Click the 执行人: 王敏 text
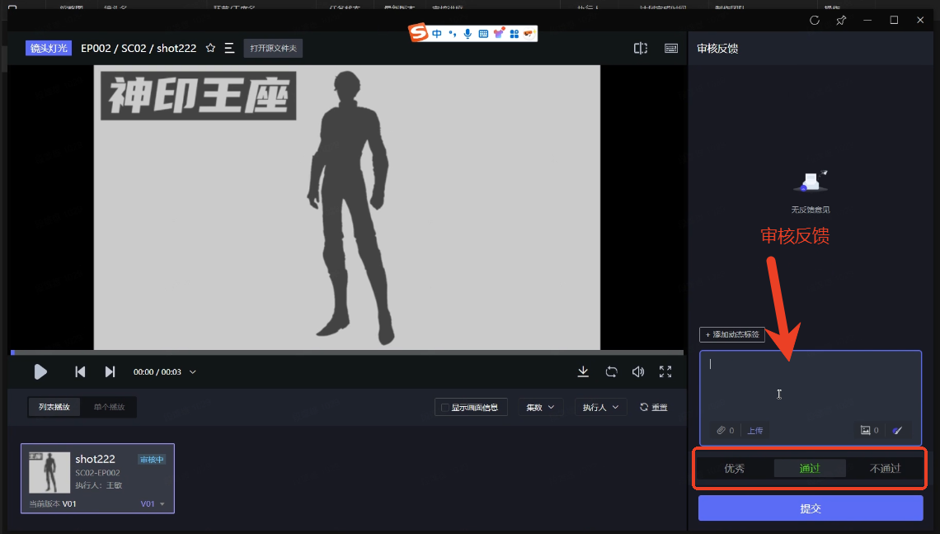 click(99, 484)
